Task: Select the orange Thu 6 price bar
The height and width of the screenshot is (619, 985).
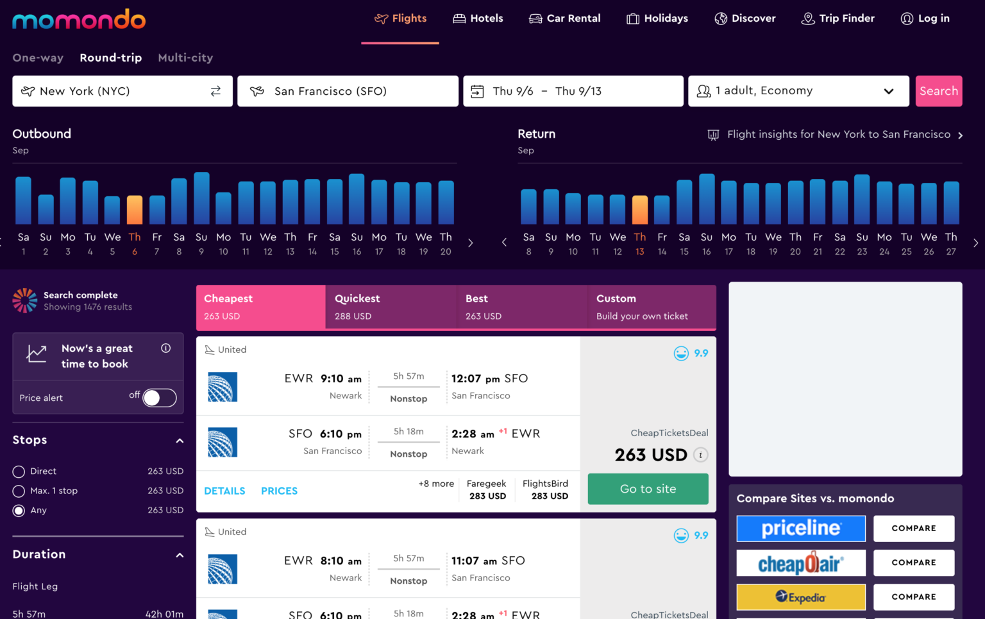Action: tap(134, 212)
